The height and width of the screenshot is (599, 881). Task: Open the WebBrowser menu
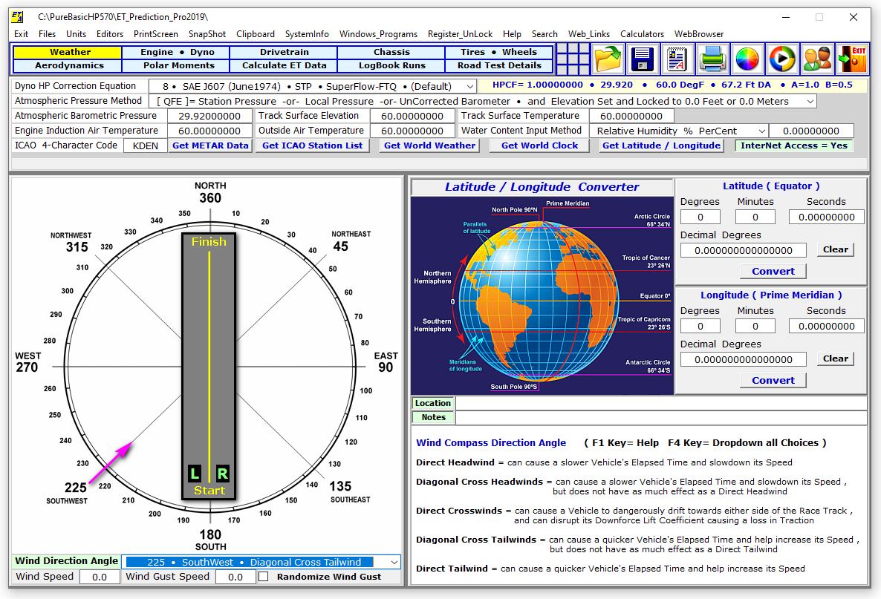tap(699, 33)
